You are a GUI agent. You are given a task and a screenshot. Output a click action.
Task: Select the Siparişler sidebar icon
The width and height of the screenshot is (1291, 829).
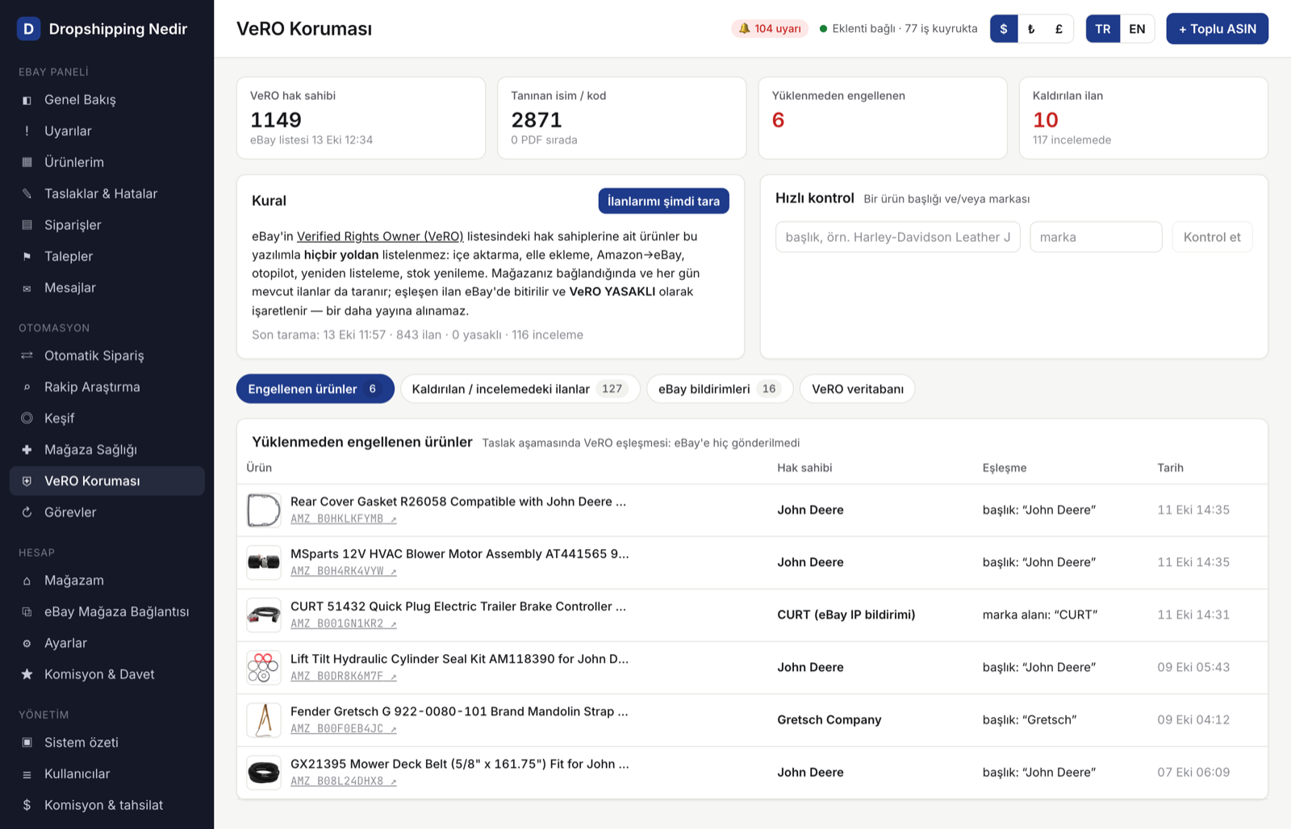coord(27,225)
